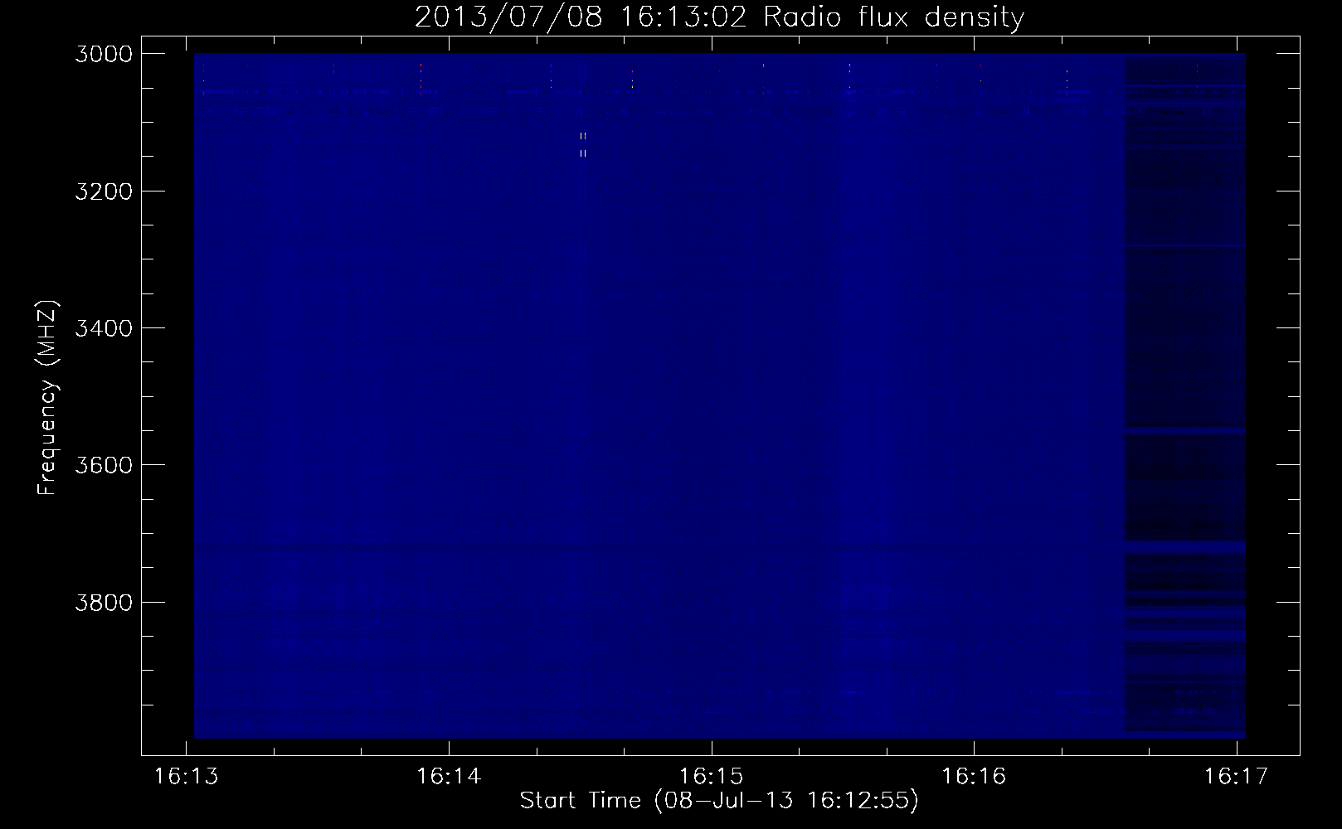
Task: Click the 3200 frequency tick label
Action: click(x=104, y=191)
